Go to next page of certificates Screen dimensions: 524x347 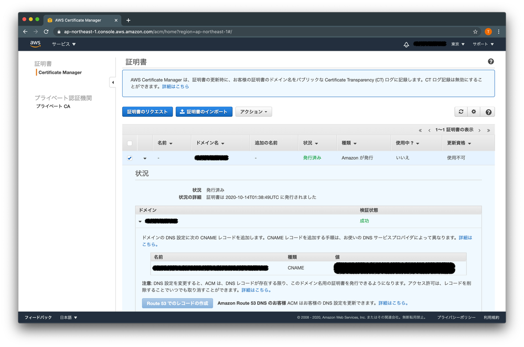pyautogui.click(x=479, y=130)
